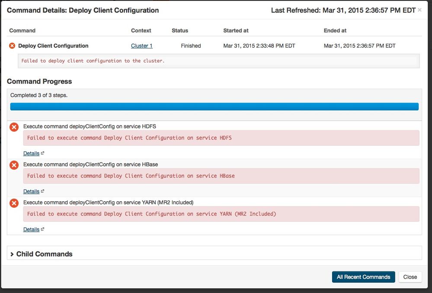
Task: Click 'Execute command deployClientConfig on service HDFS'
Action: click(90, 126)
